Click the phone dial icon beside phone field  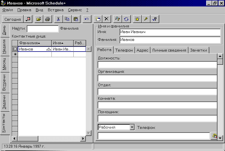click(214, 136)
